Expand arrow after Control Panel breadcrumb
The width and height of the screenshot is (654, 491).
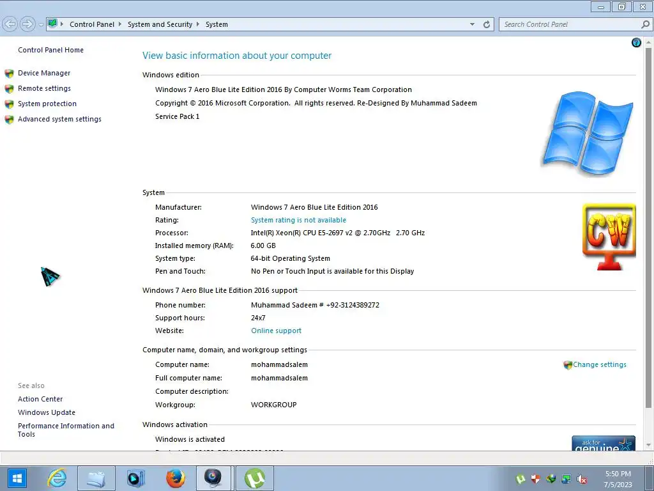[119, 24]
